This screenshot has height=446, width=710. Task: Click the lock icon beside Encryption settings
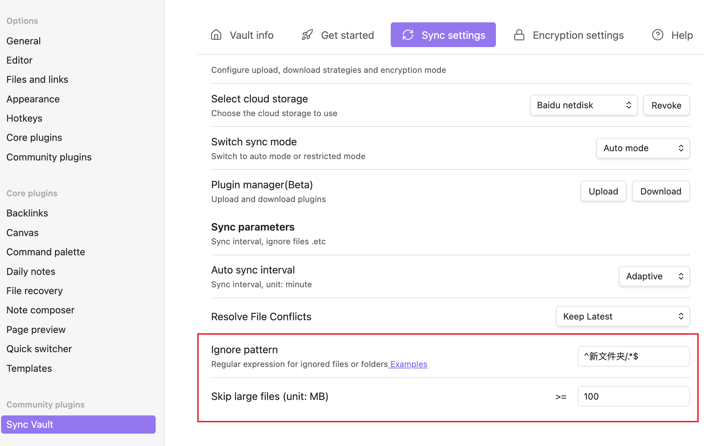click(x=519, y=35)
